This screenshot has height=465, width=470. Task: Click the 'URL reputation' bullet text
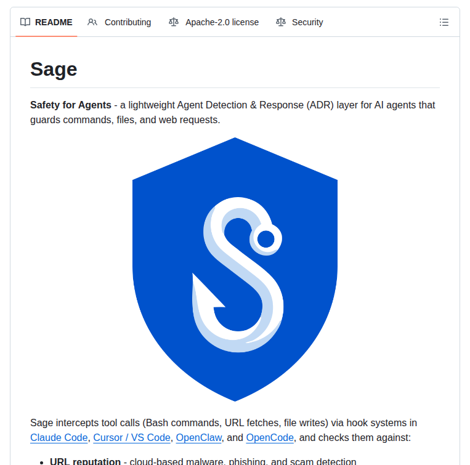86,461
